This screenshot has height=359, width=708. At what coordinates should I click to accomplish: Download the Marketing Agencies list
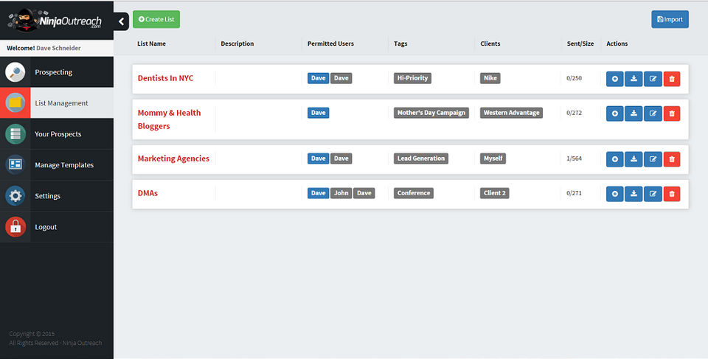click(x=634, y=159)
